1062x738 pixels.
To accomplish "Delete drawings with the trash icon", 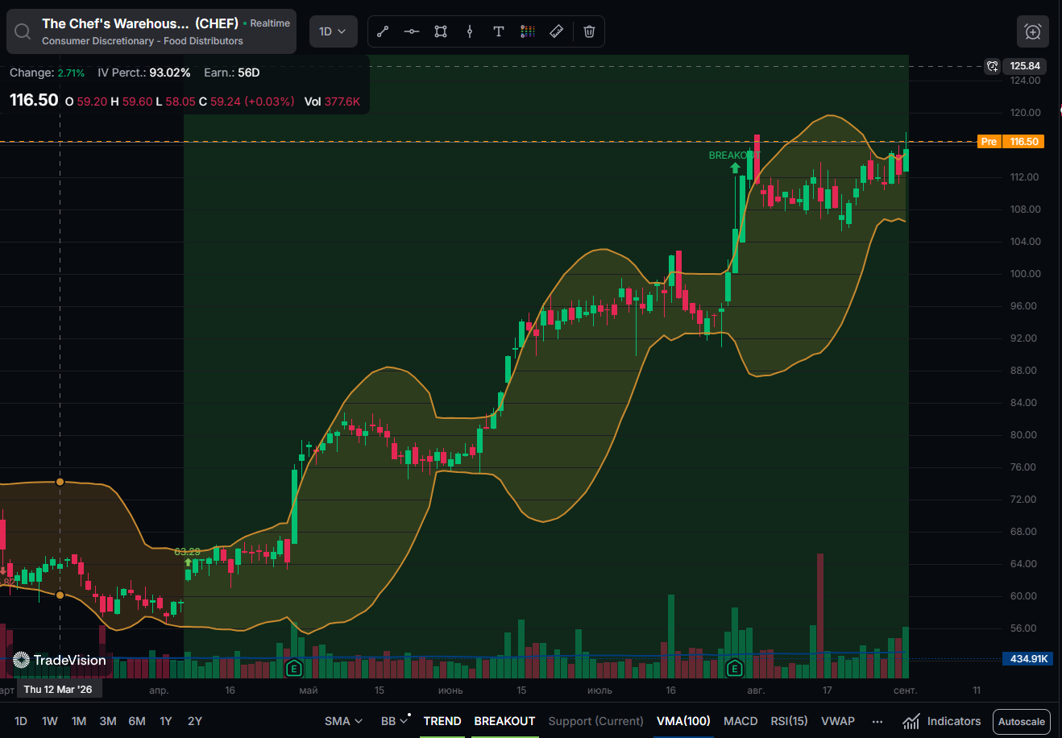I will [x=589, y=31].
